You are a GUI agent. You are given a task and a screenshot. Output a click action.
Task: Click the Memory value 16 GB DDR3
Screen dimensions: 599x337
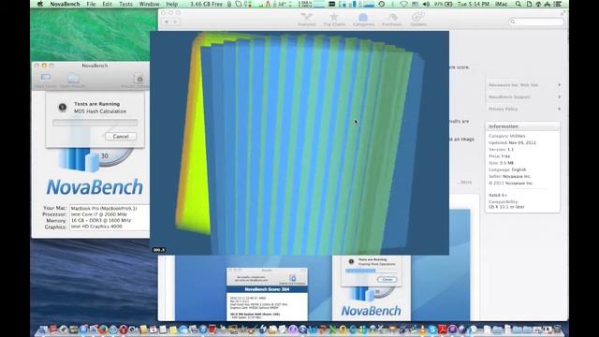click(x=101, y=221)
